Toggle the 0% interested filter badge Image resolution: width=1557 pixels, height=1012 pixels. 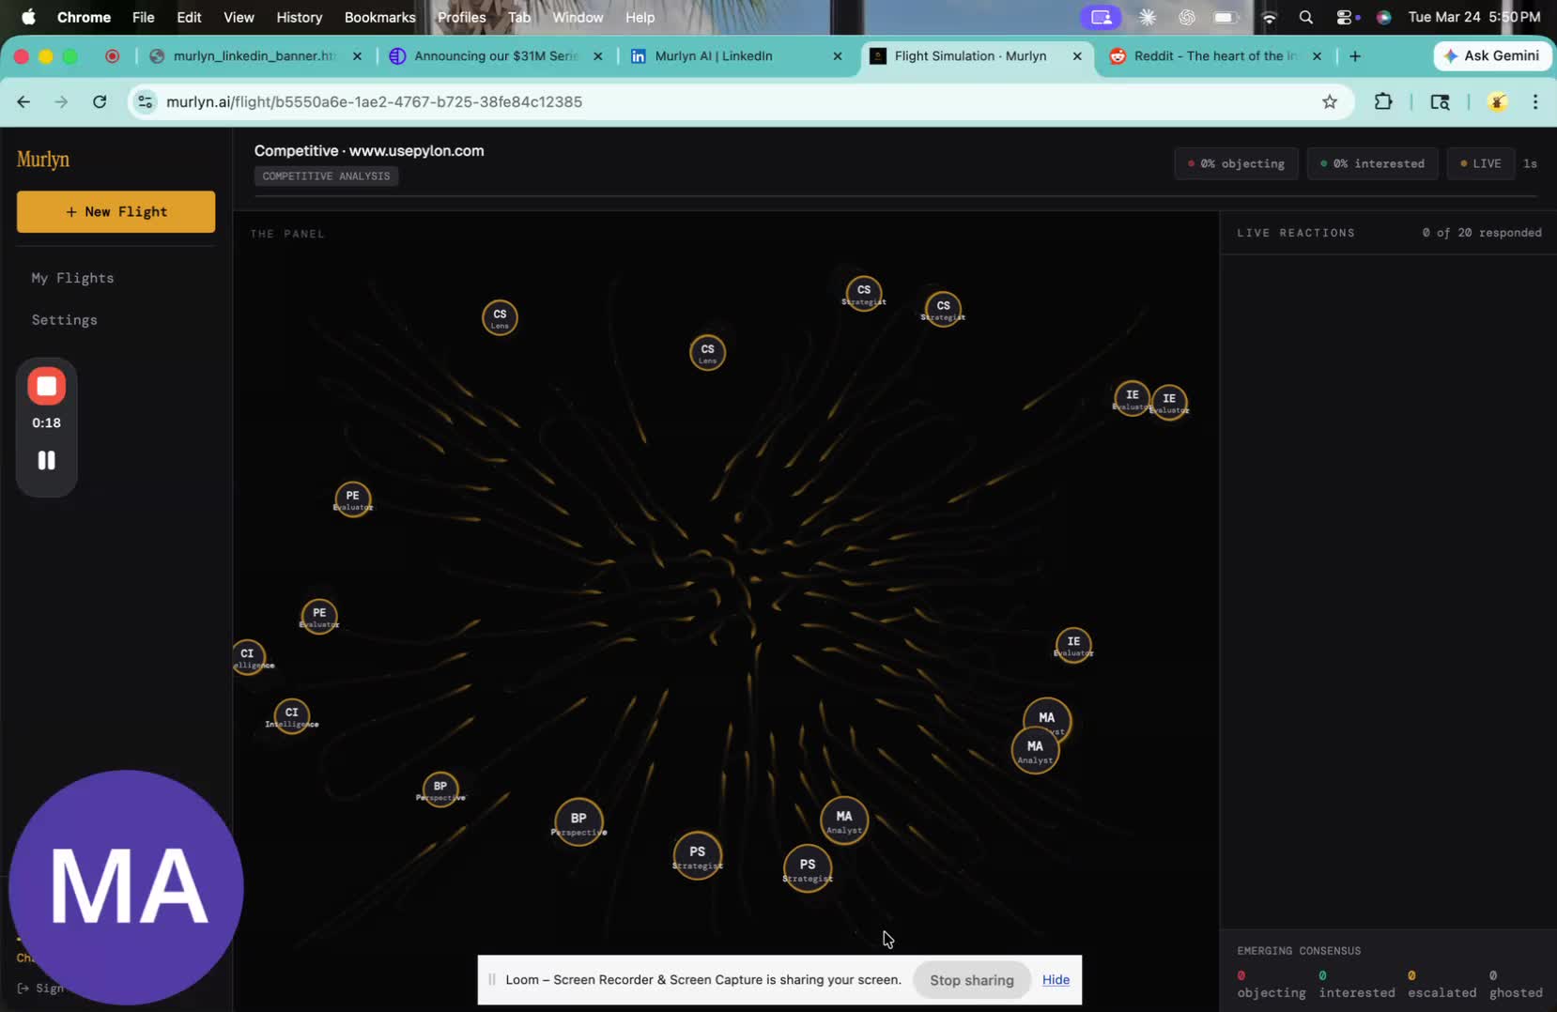coord(1372,163)
